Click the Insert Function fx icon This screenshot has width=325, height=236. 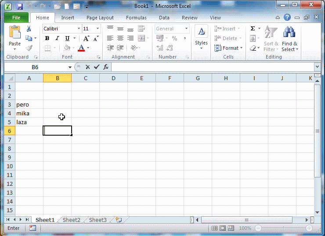tap(106, 67)
